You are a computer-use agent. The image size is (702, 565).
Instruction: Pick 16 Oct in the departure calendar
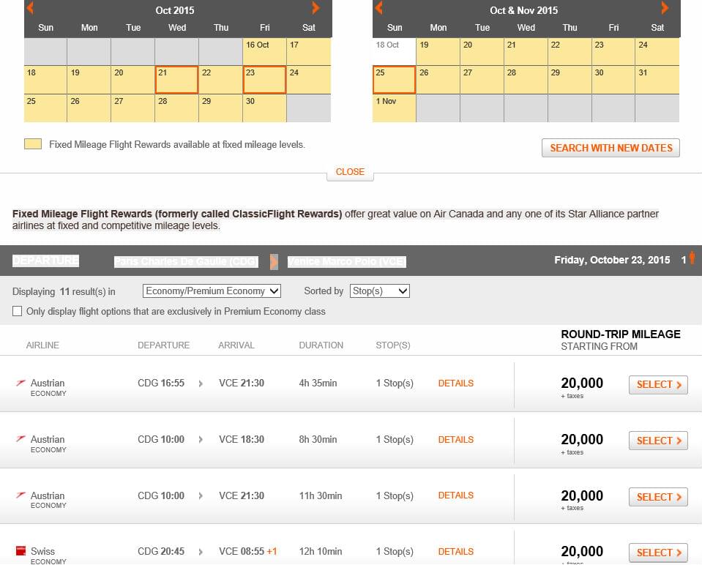click(264, 51)
